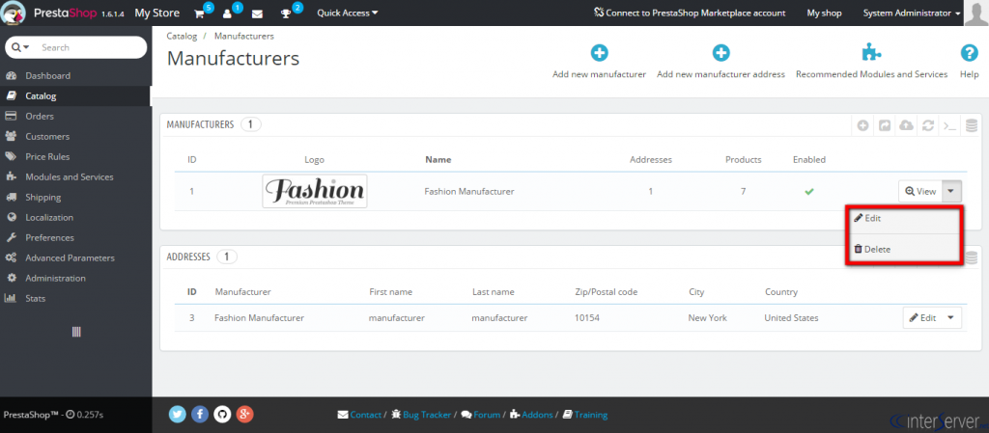Open the search type dropdown magnifier

(20, 47)
